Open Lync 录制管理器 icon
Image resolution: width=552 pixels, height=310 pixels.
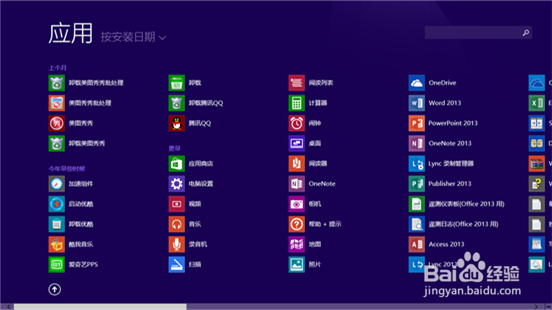pos(417,163)
